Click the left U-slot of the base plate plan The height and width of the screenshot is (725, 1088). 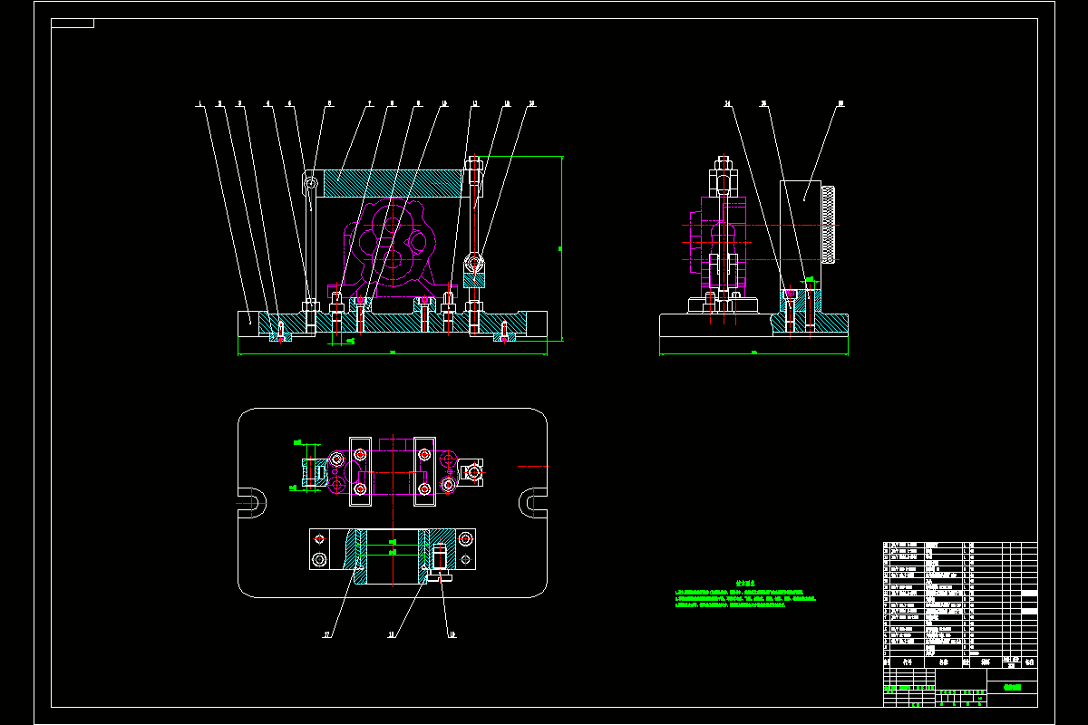click(x=251, y=501)
